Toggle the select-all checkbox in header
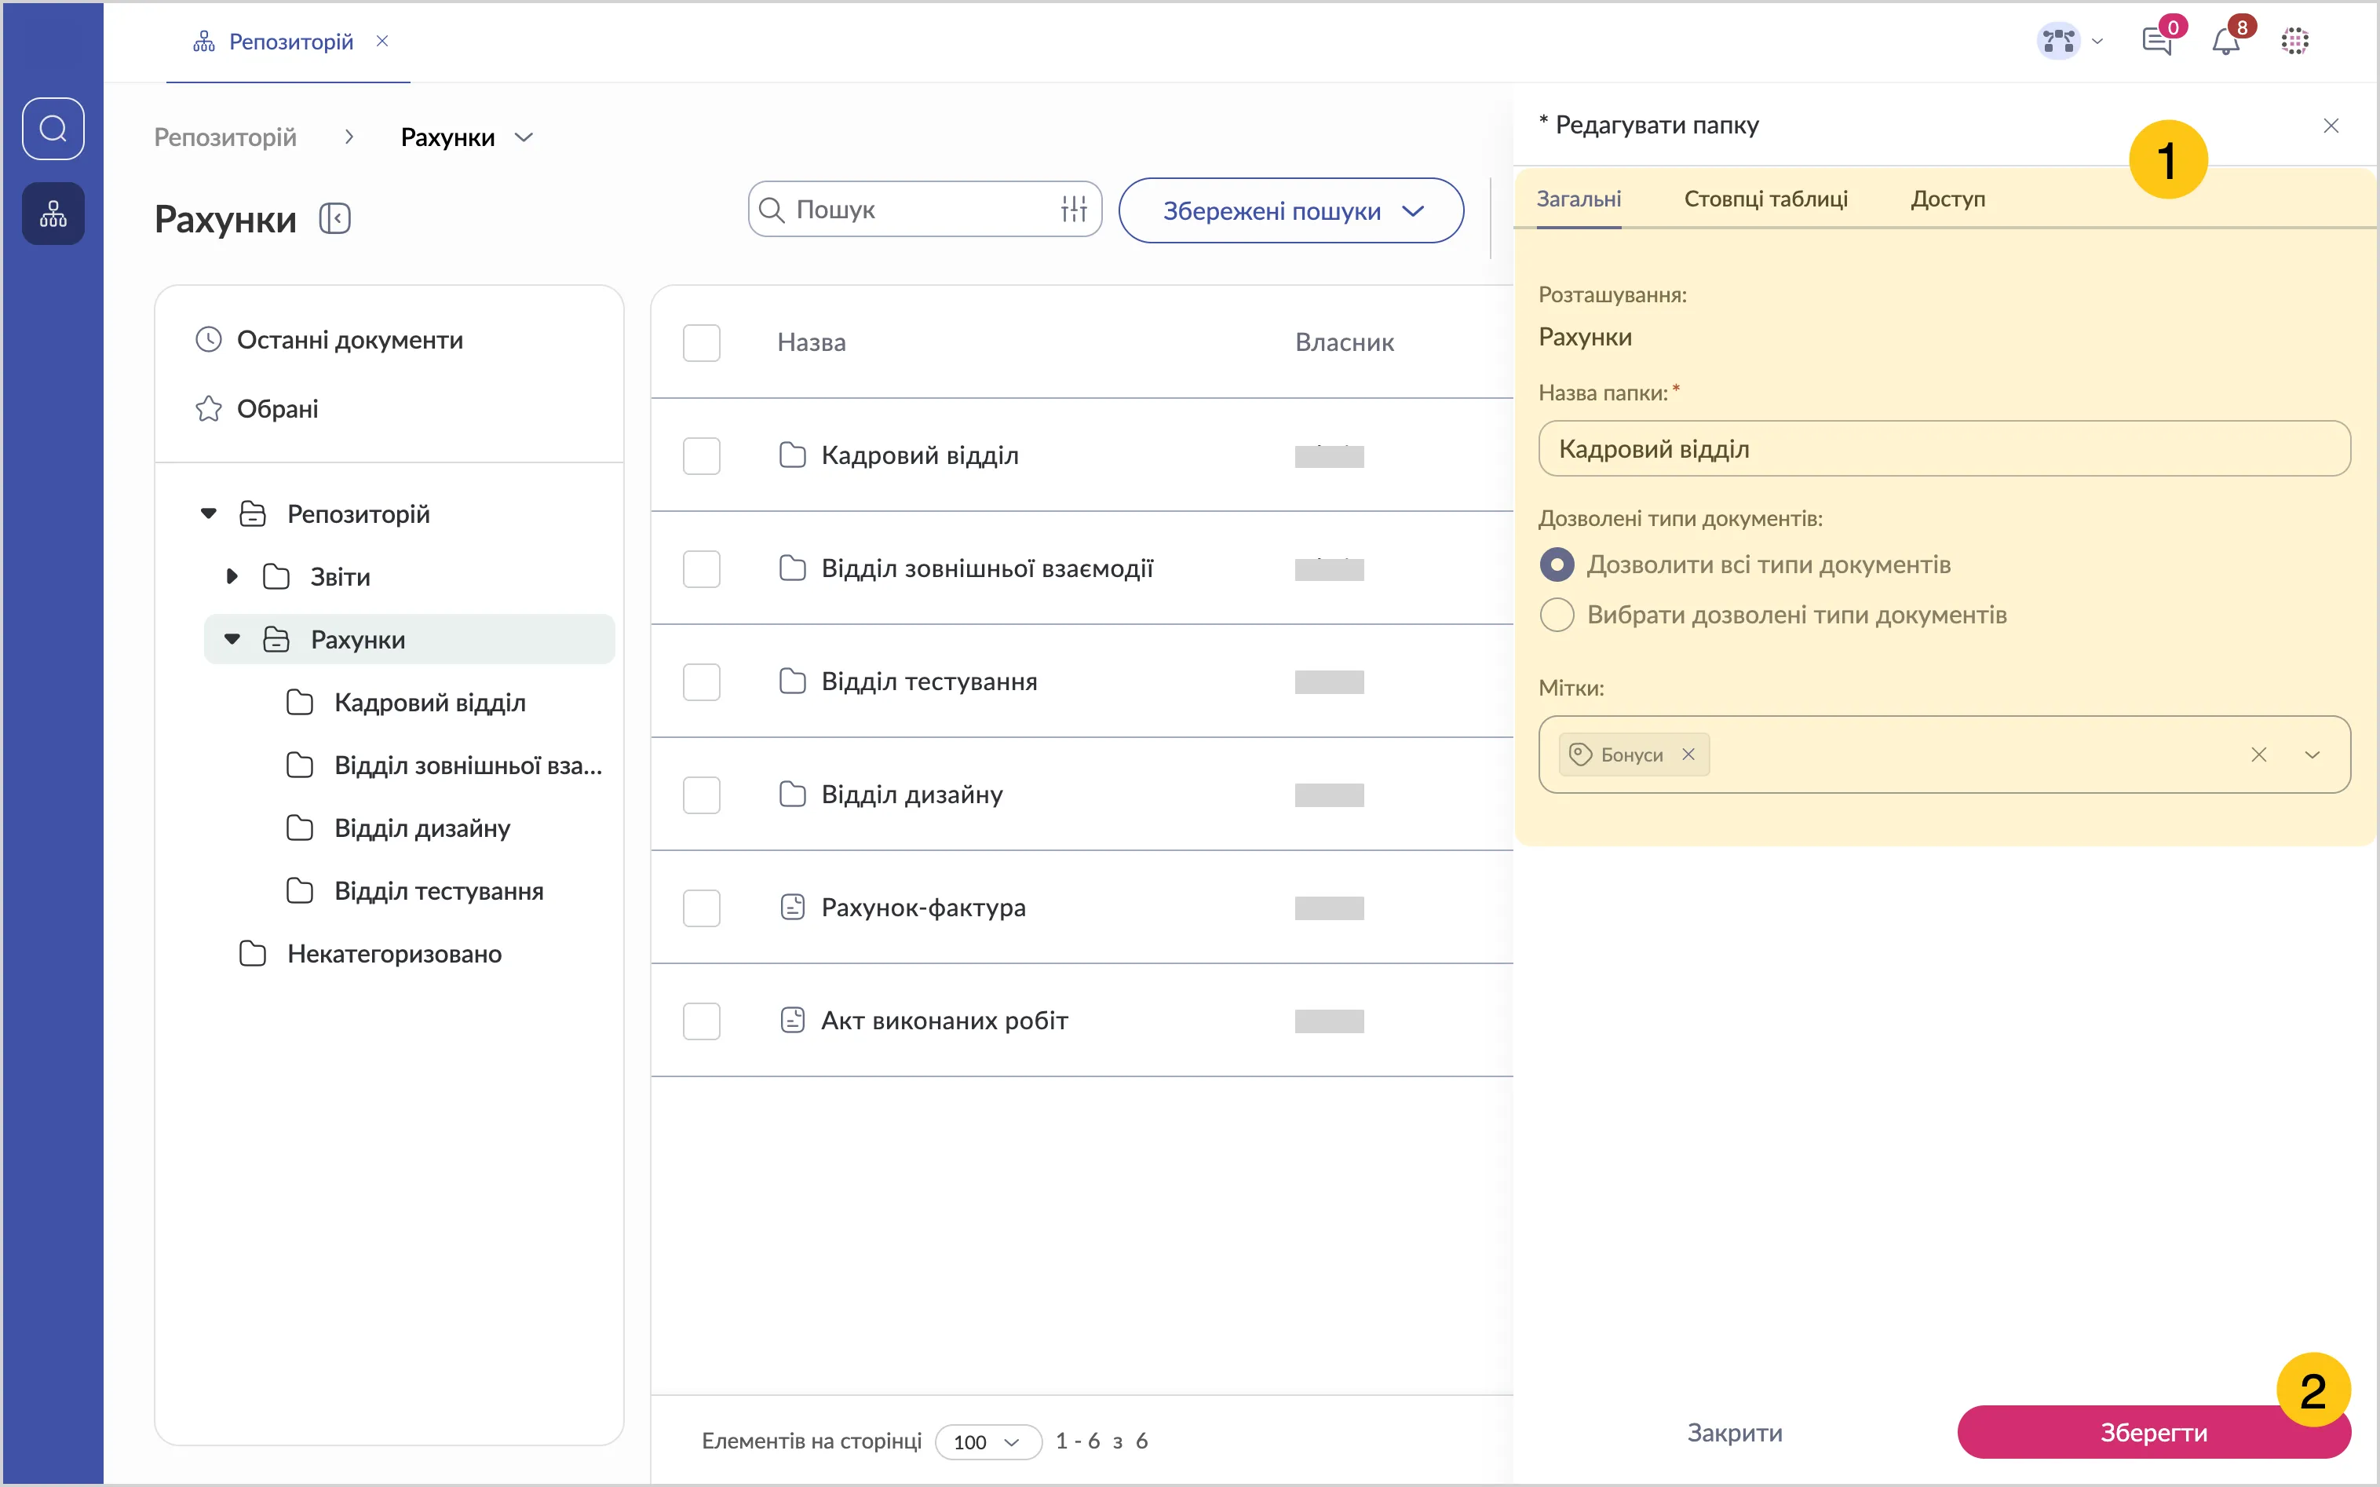 point(701,343)
